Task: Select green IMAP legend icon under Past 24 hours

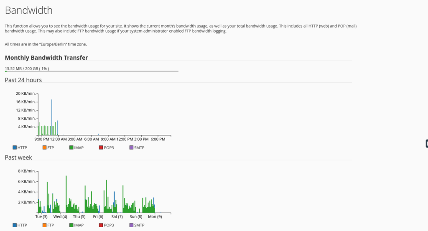Action: [x=71, y=147]
